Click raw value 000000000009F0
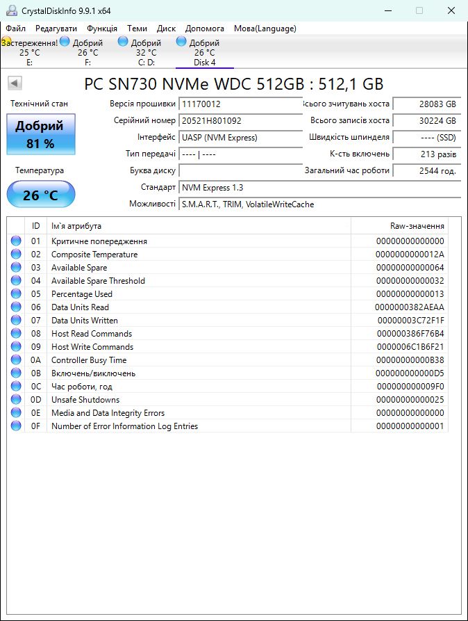 click(x=410, y=387)
